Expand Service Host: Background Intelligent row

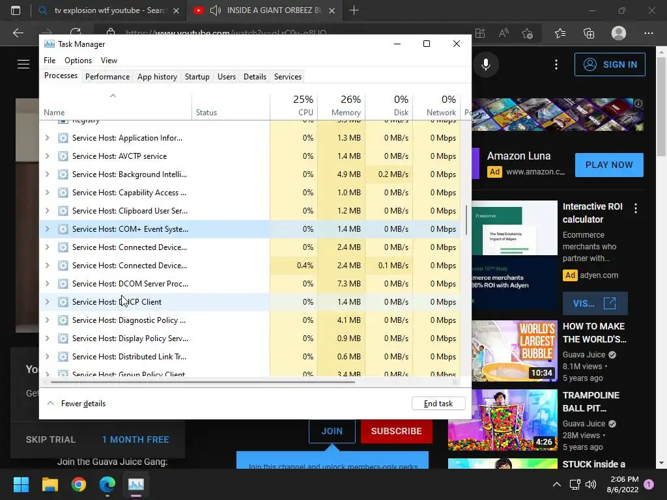pos(47,174)
